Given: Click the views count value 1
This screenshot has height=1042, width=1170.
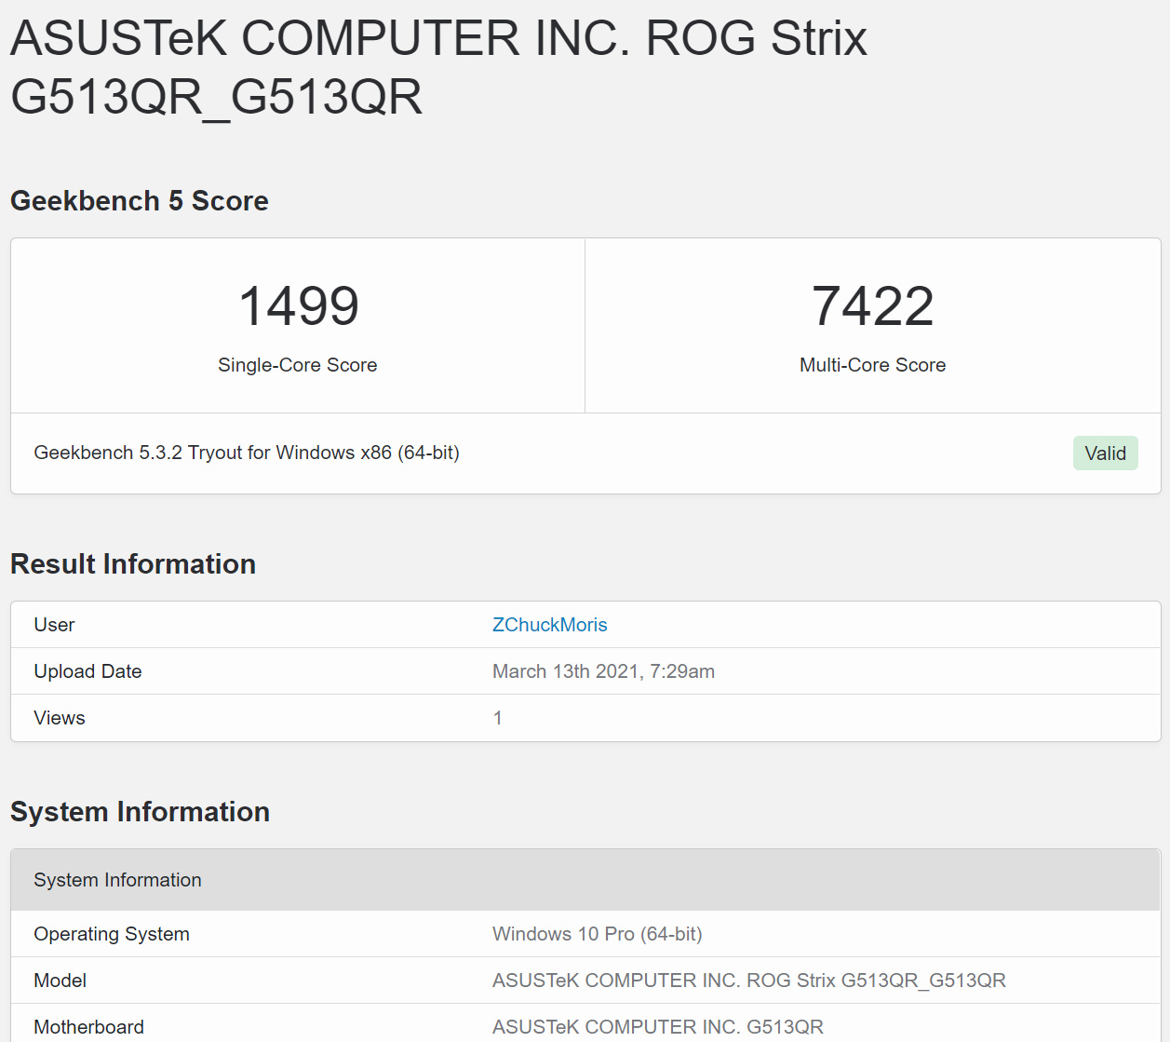Looking at the screenshot, I should [x=498, y=718].
